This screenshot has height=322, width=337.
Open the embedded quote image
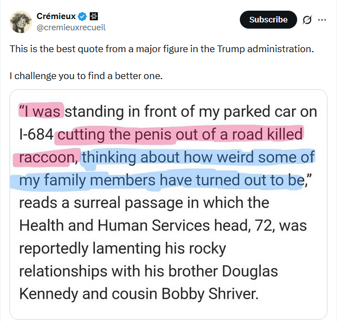click(168, 204)
